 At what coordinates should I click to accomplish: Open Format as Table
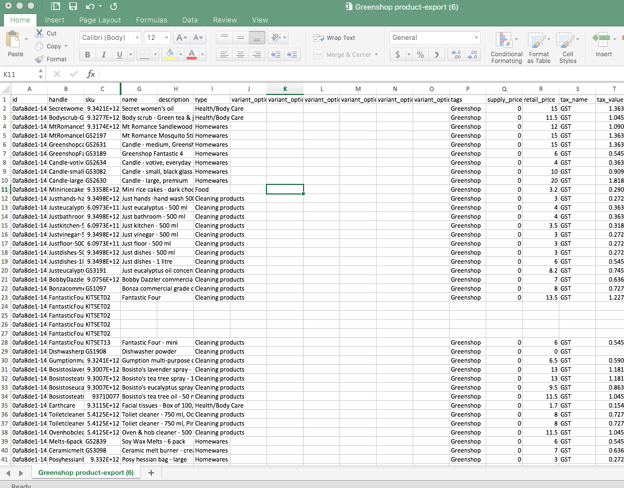[539, 48]
